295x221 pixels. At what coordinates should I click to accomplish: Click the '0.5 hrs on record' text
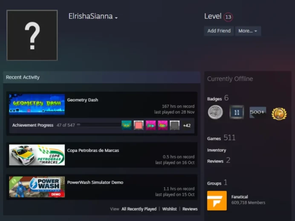tap(179, 157)
